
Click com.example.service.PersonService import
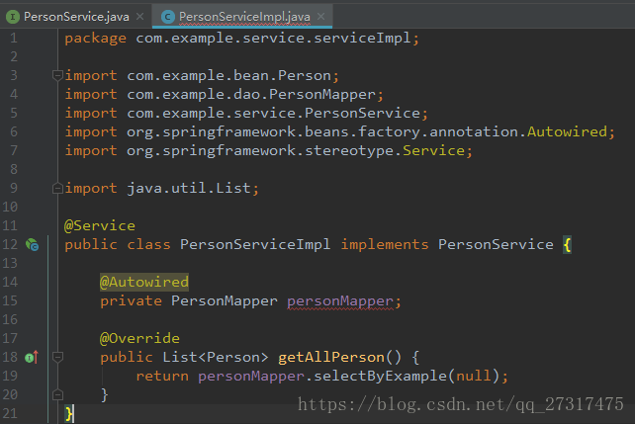[x=273, y=113]
